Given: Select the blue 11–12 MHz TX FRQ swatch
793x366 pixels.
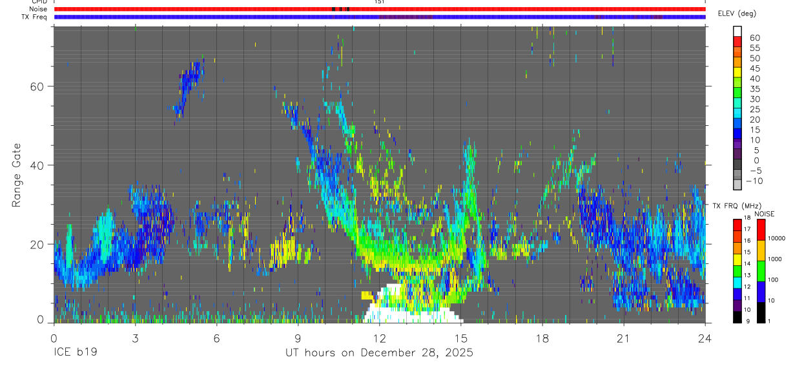Looking at the screenshot, I should tap(737, 295).
